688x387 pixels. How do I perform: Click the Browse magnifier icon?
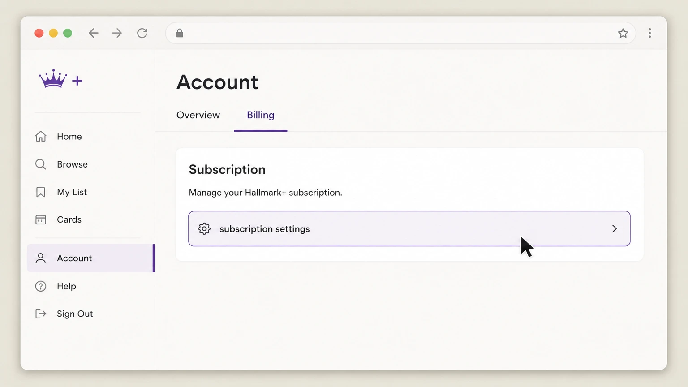tap(41, 164)
